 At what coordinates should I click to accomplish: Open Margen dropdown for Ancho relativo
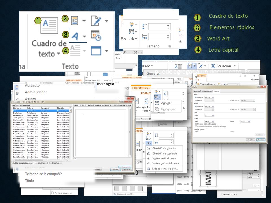pos(254,109)
